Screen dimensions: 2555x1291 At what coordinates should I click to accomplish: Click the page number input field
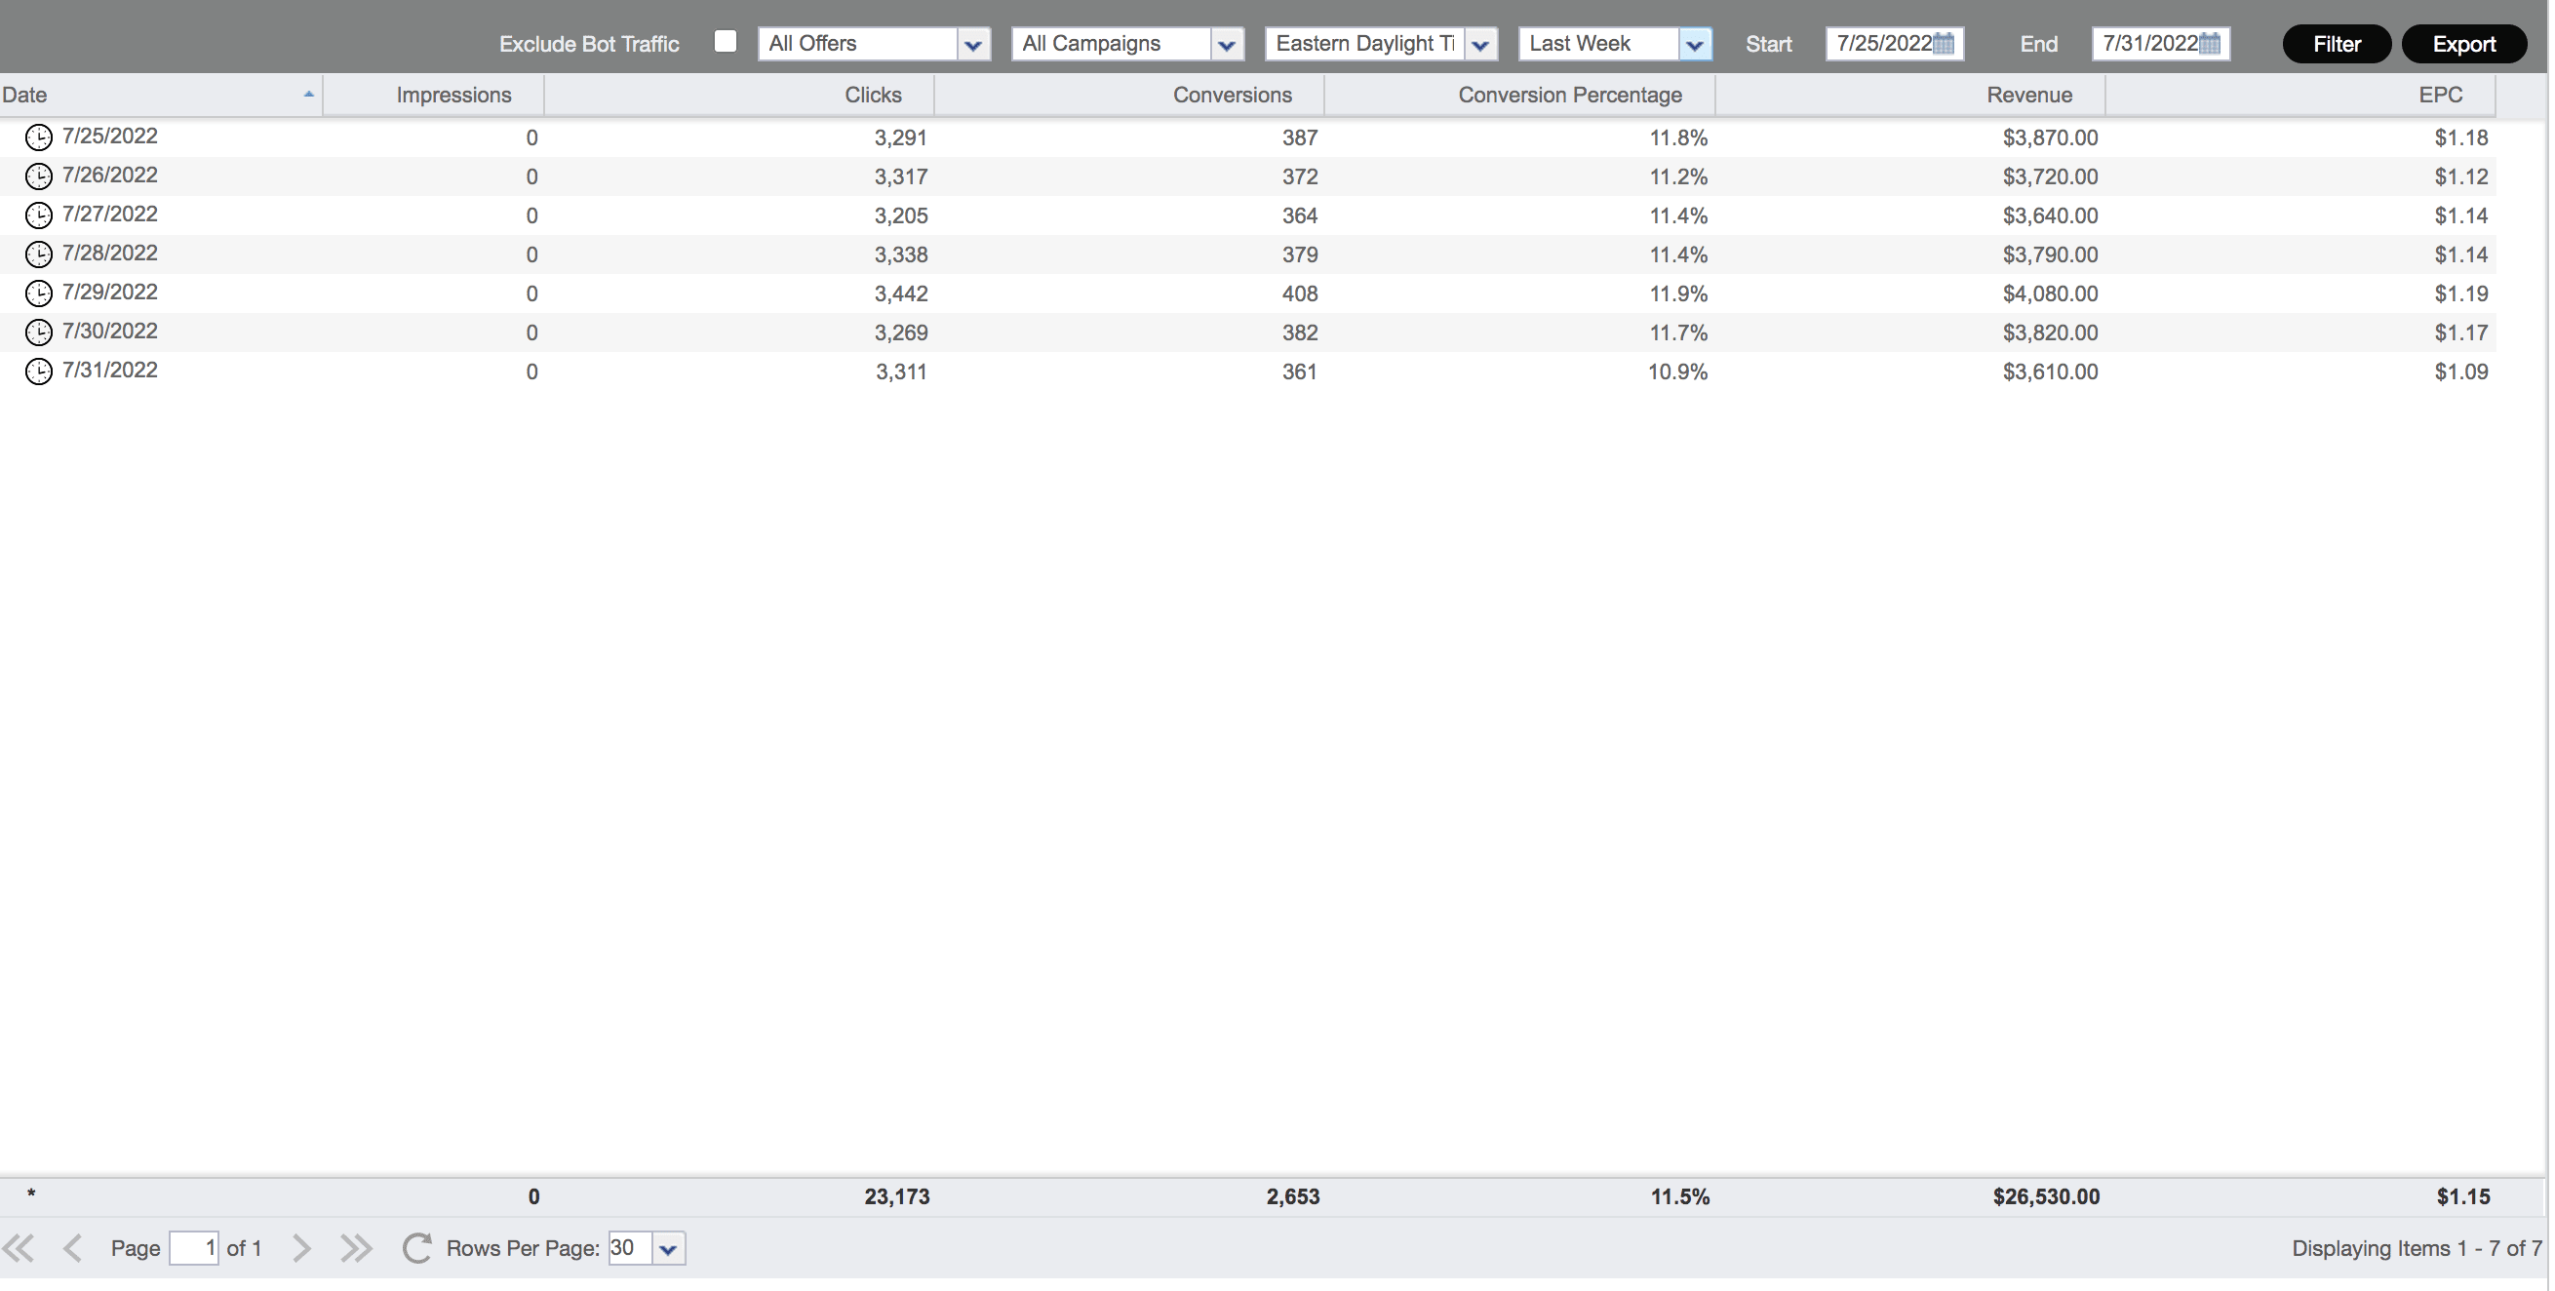pyautogui.click(x=194, y=1249)
